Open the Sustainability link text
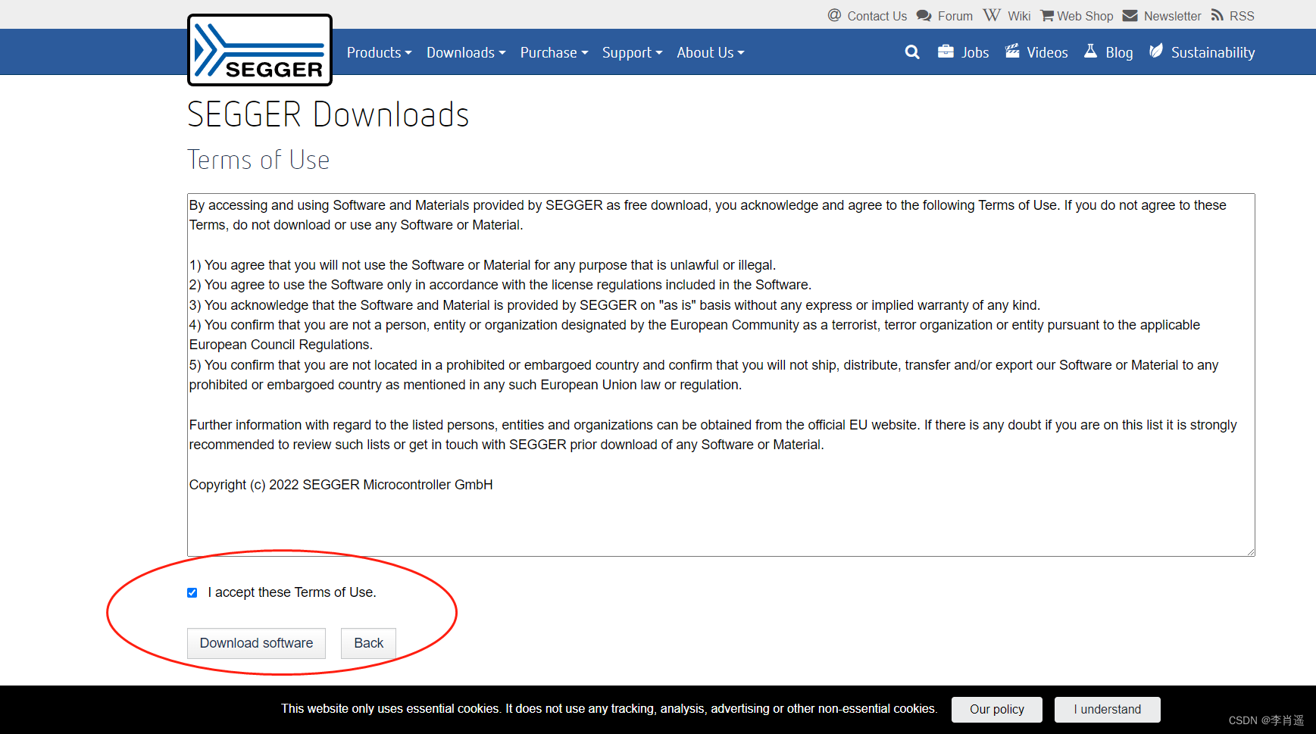Screen dimensions: 1316x734 point(1213,52)
